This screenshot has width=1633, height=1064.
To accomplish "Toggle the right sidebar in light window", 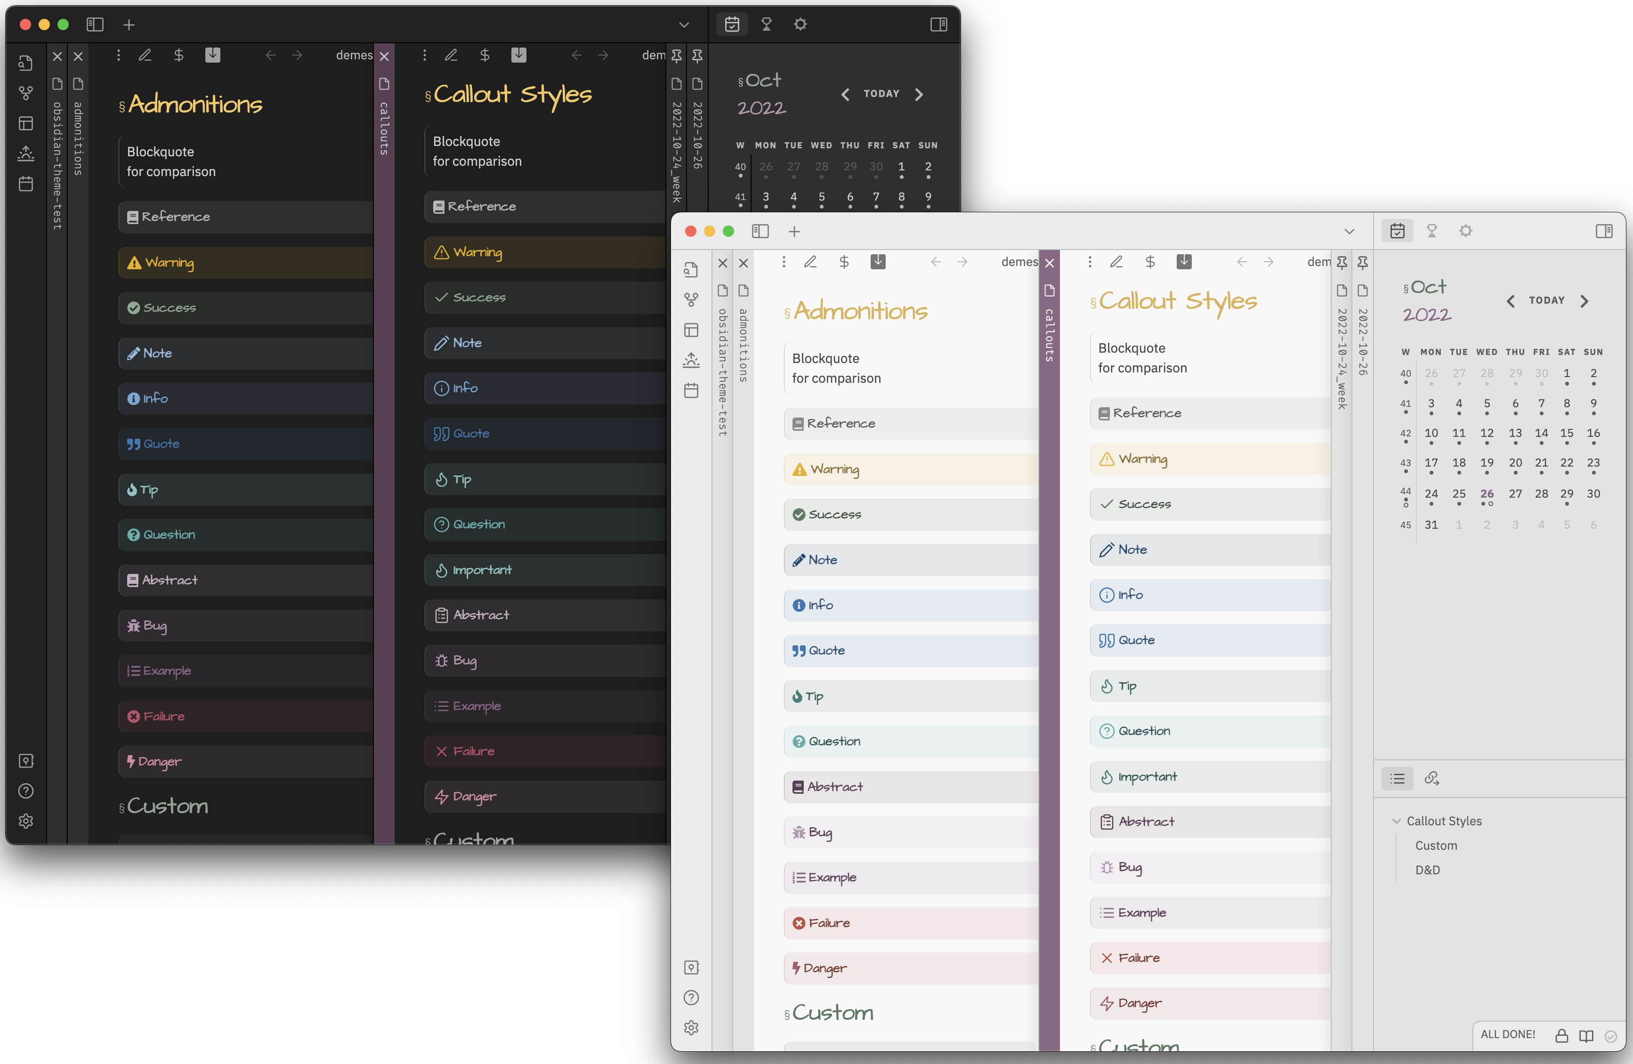I will [x=1604, y=231].
